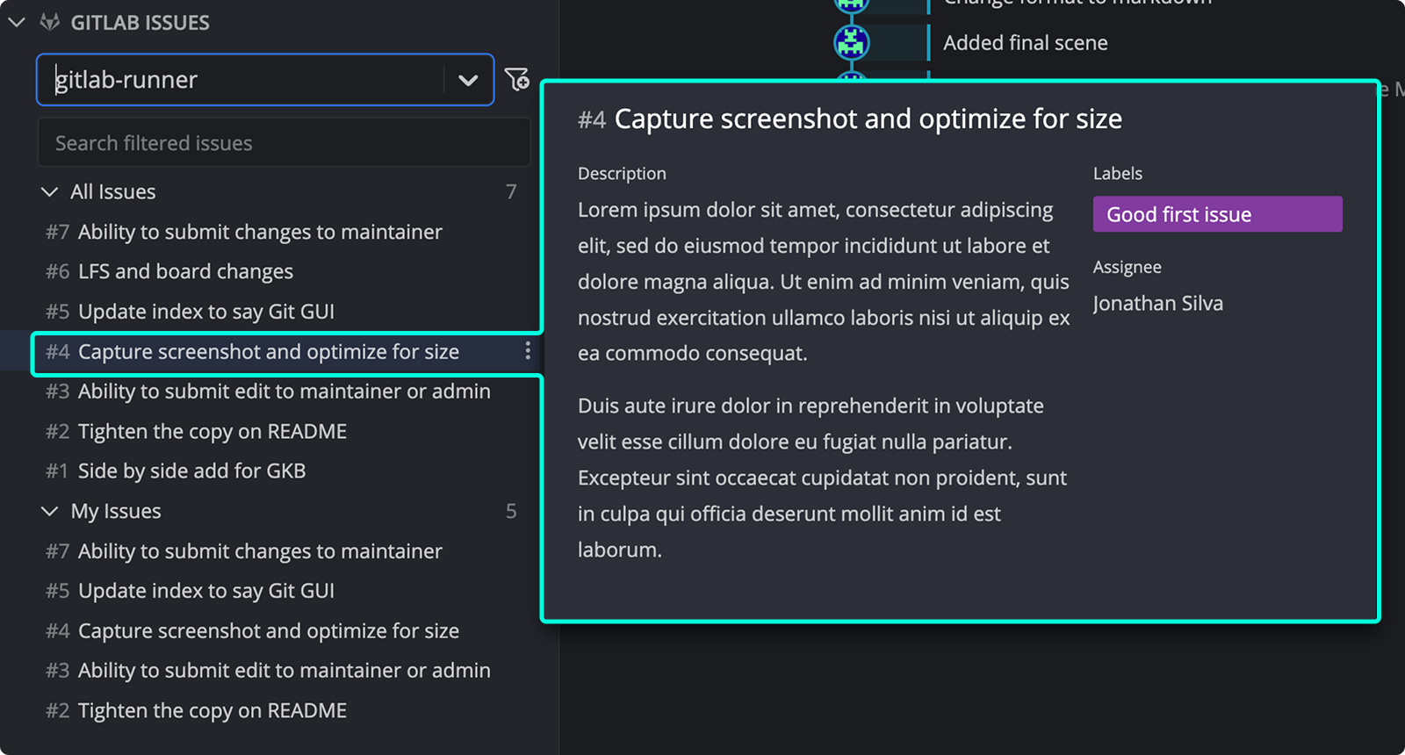Open the add-filter funnel icon beside the repo dropdown
The width and height of the screenshot is (1405, 755).
pos(519,79)
